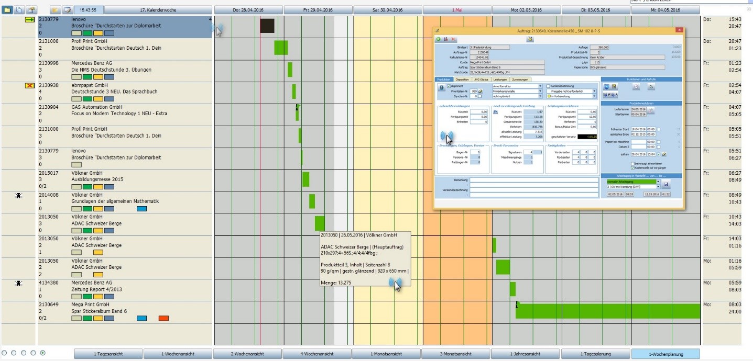Click the clock icon under Funktionen und Aufrufe
The height and width of the screenshot is (361, 753).
click(x=636, y=86)
